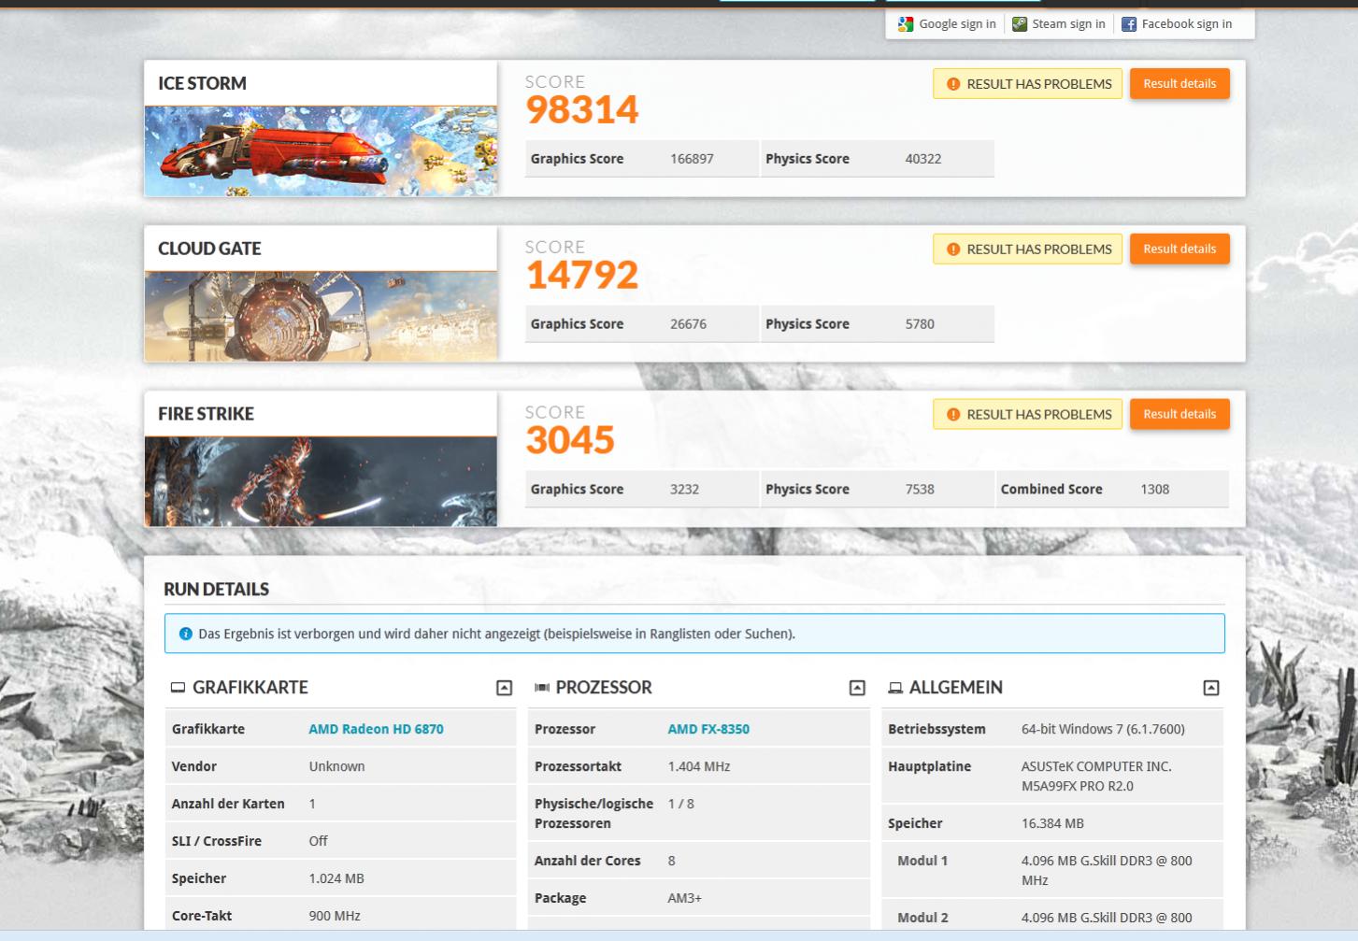Click the Google sign in icon
The image size is (1358, 941).
905,24
